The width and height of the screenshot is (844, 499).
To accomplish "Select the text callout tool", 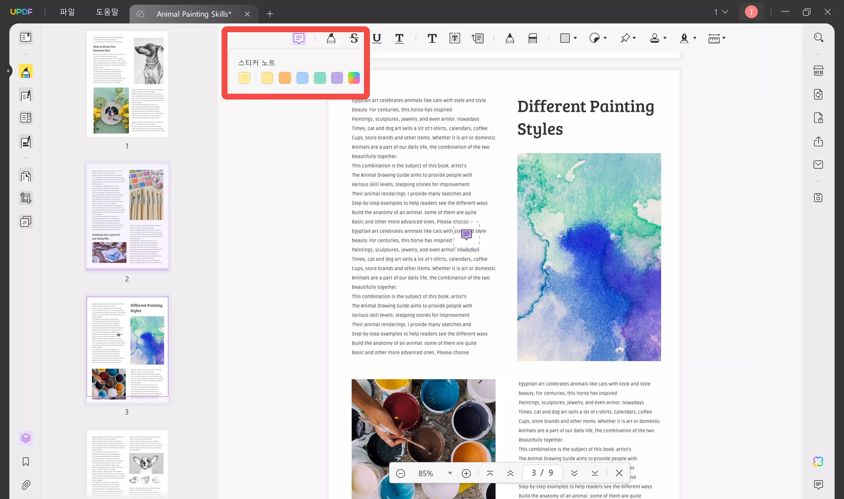I will pos(478,38).
